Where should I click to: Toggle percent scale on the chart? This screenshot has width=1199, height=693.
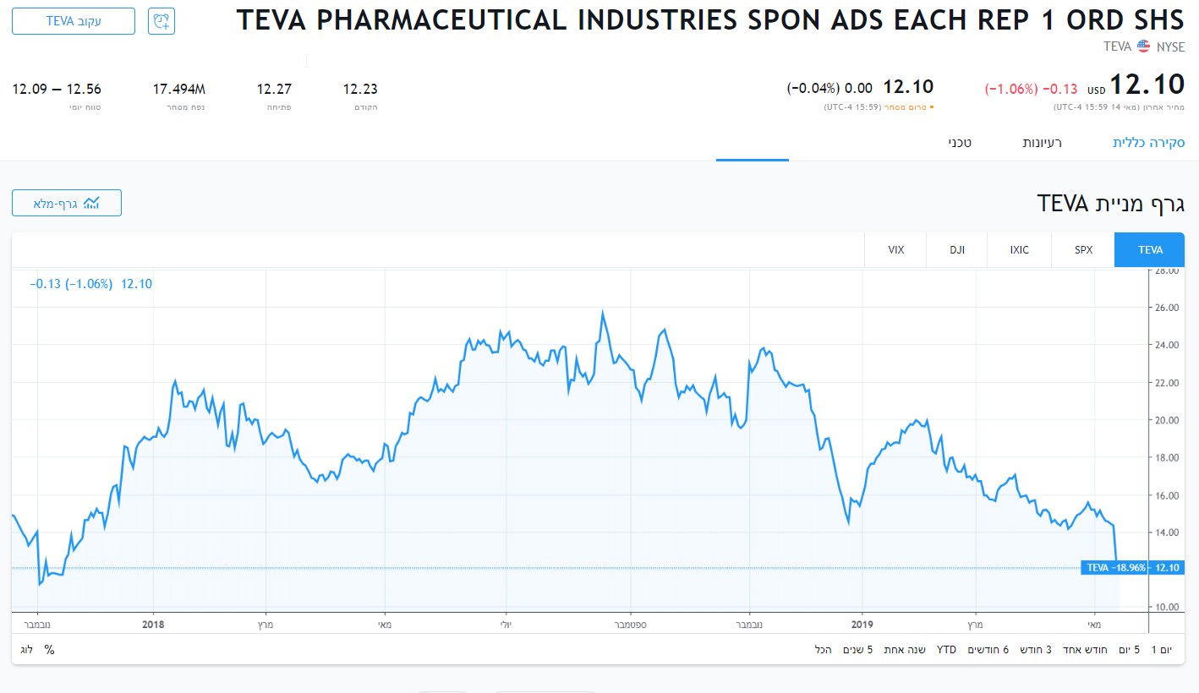coord(49,650)
